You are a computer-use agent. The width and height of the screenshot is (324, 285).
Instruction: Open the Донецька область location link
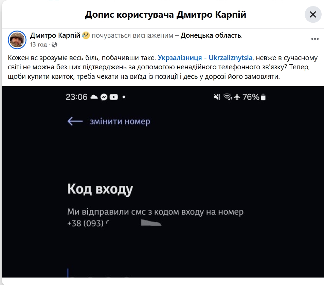(211, 35)
